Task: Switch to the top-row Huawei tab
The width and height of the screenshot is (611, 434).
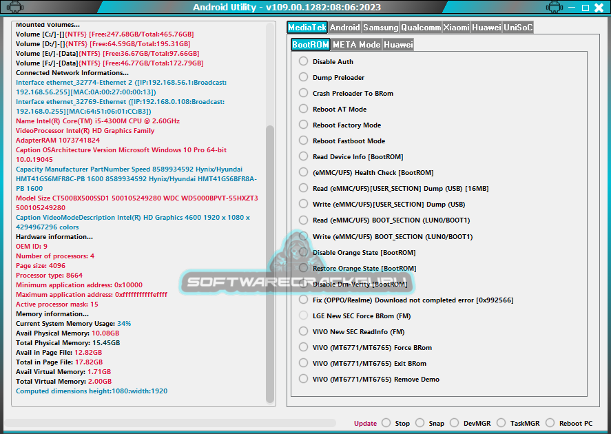Action: [x=486, y=28]
